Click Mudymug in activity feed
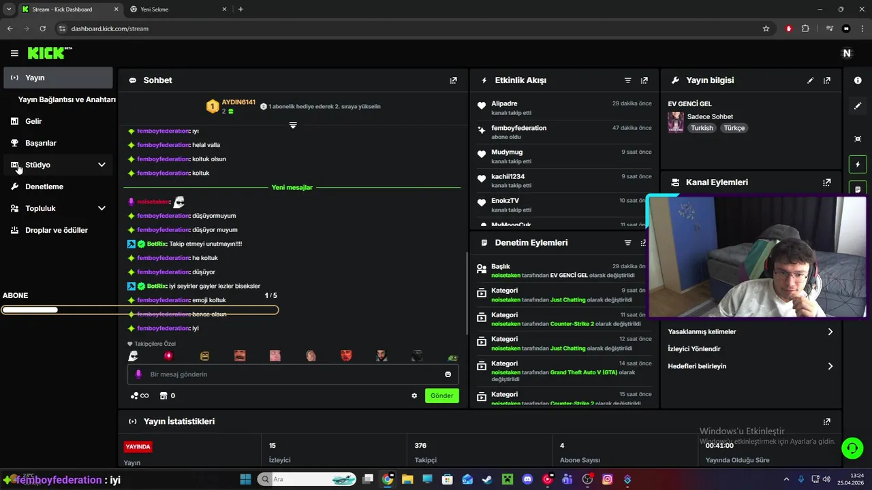The image size is (872, 490). [x=507, y=152]
